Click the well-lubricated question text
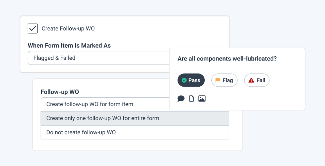Screen dimensions: 325x166 227,59
